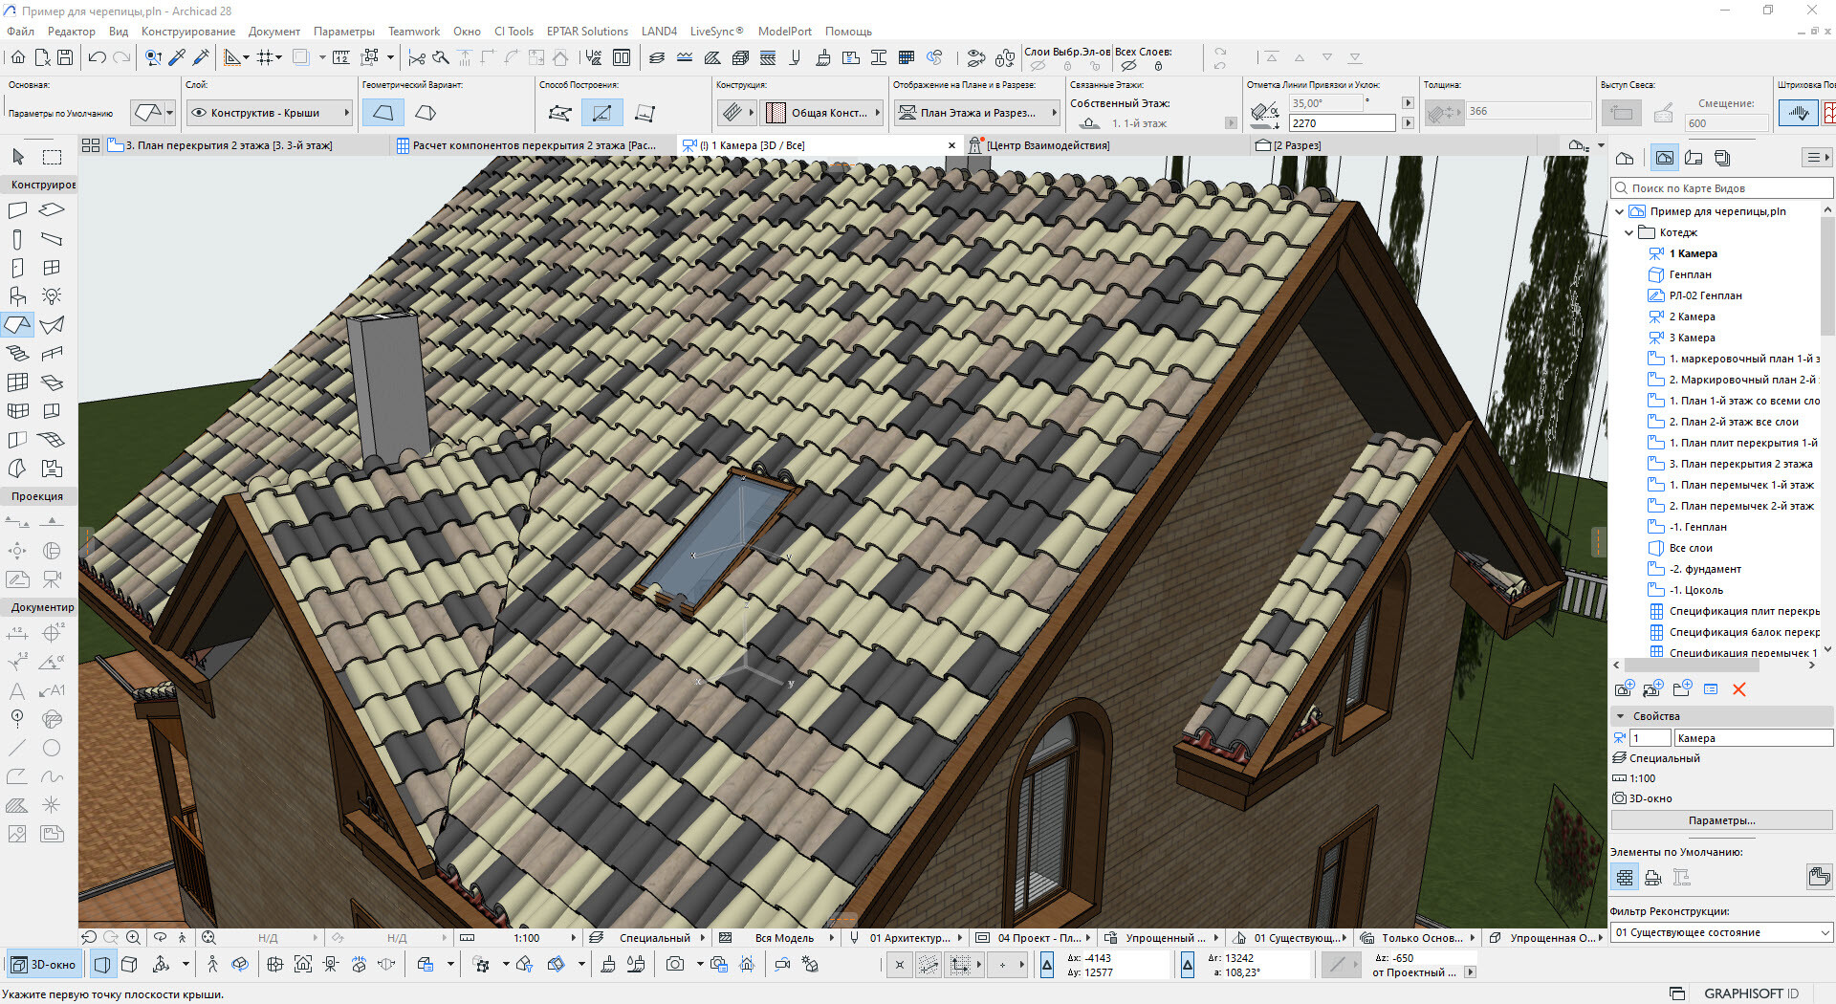Open the Конструирование menu
Screen dimensions: 1836x1004
(187, 32)
